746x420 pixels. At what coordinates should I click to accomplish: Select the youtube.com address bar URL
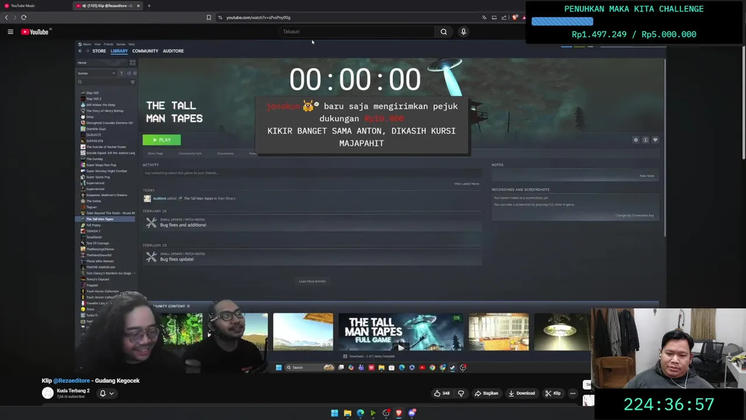(258, 17)
